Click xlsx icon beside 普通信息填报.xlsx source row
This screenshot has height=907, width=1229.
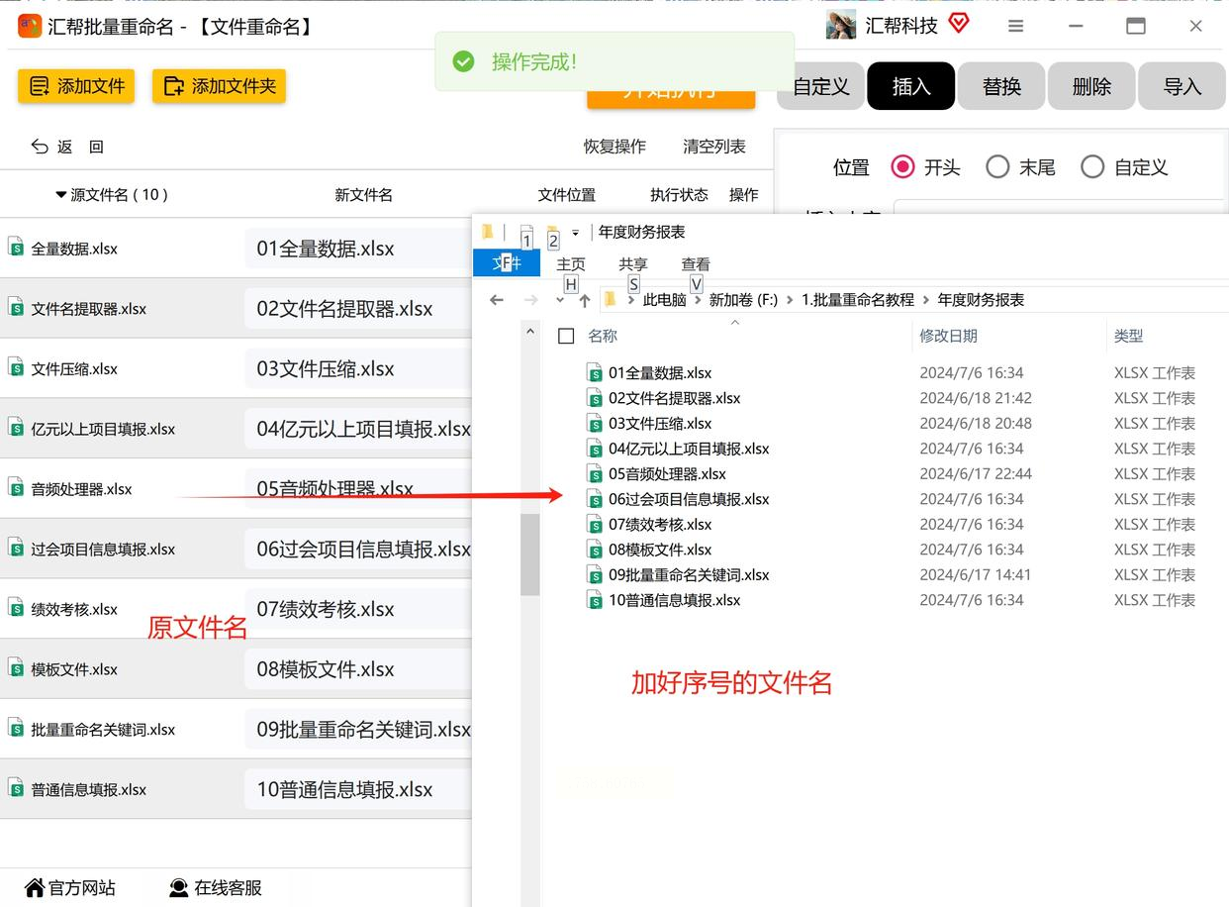tap(16, 789)
